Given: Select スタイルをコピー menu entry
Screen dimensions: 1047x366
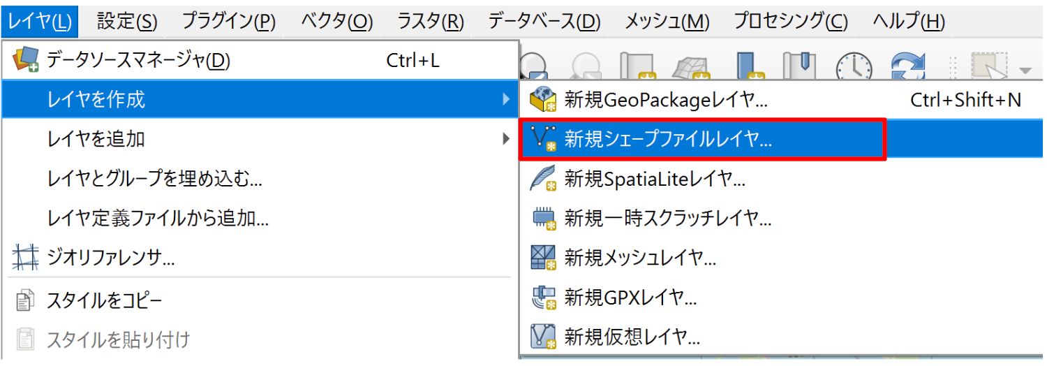Looking at the screenshot, I should [260, 300].
